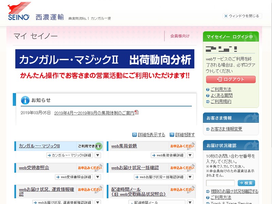Viewport: 272px width, 204px height.
Task: Expand the webお届け状況、運賃情報確認 details dropdown arrow
Action: (98, 202)
